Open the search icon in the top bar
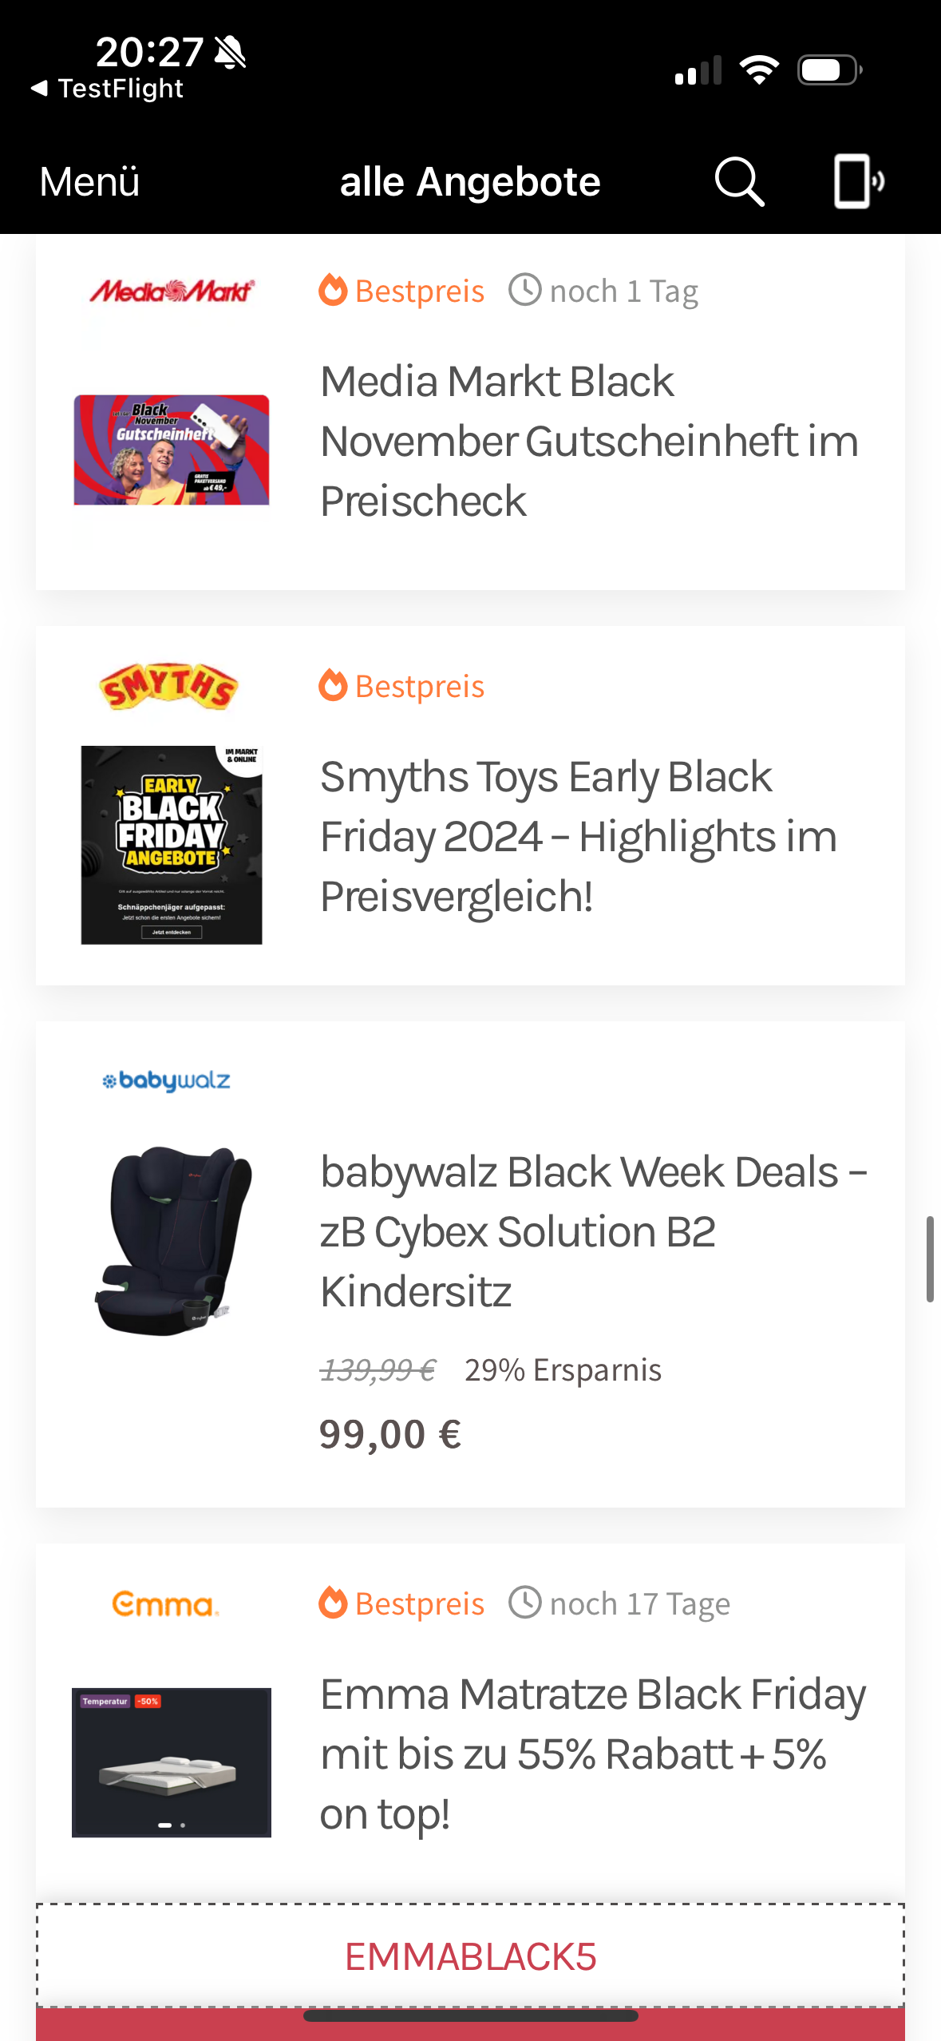The width and height of the screenshot is (941, 2041). 737,181
